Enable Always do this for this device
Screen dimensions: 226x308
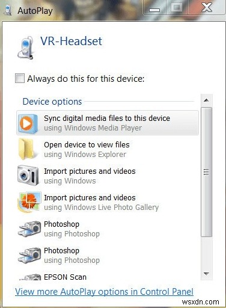coord(20,78)
